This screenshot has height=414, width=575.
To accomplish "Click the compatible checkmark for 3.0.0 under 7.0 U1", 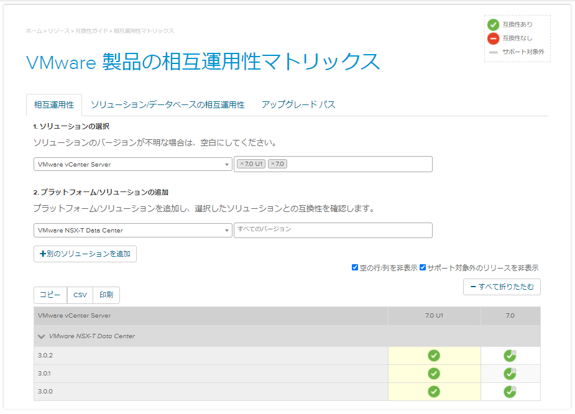I will pos(434,391).
